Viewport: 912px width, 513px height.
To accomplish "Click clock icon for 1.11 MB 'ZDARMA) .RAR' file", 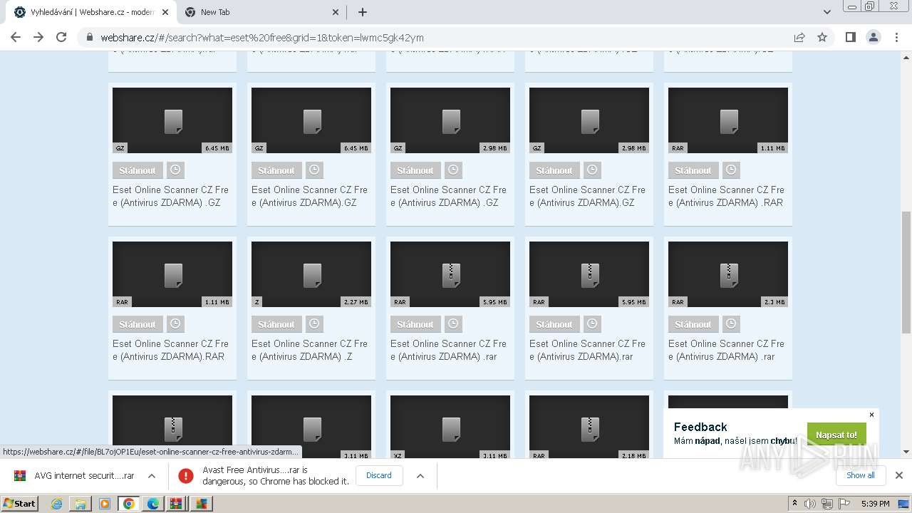I will pos(731,170).
